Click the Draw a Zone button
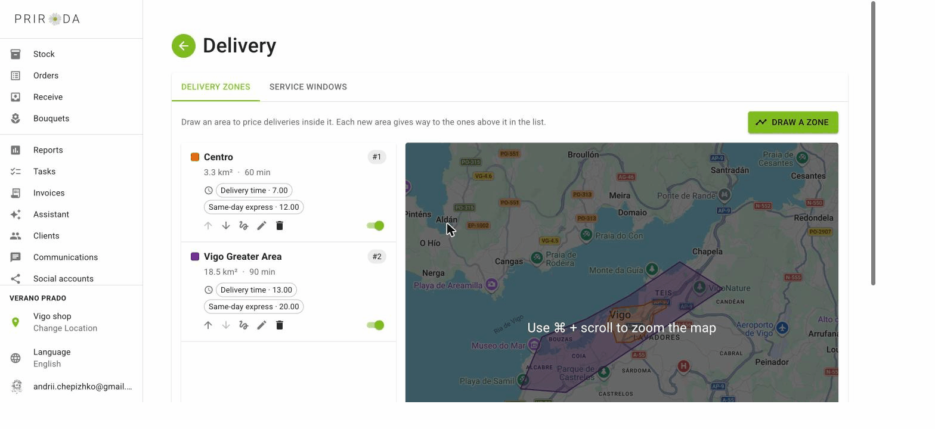The height and width of the screenshot is (429, 935). pos(793,122)
